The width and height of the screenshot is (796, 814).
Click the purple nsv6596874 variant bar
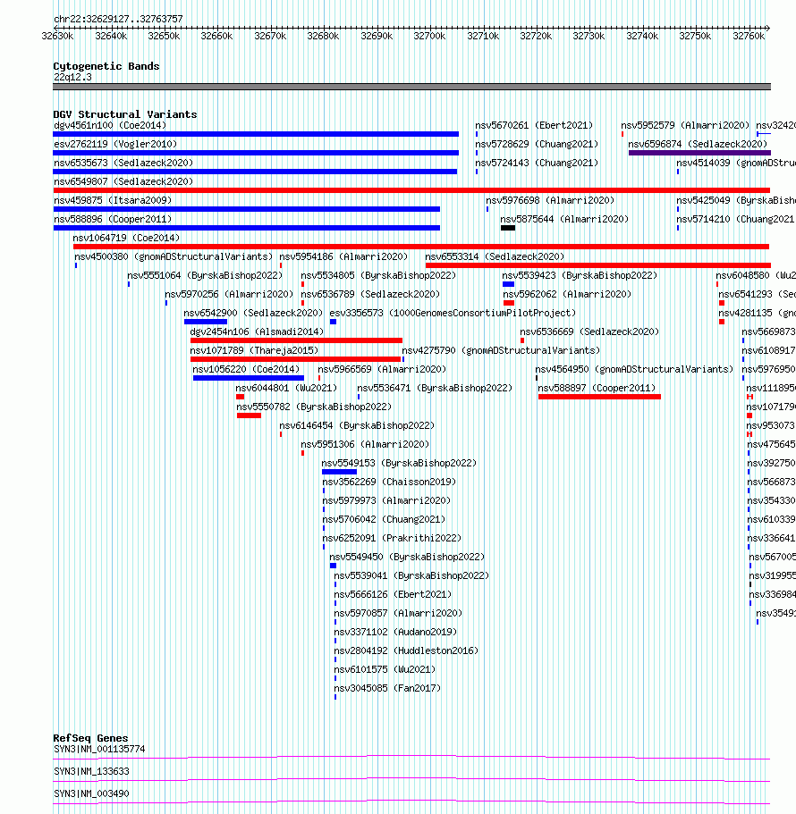click(699, 153)
